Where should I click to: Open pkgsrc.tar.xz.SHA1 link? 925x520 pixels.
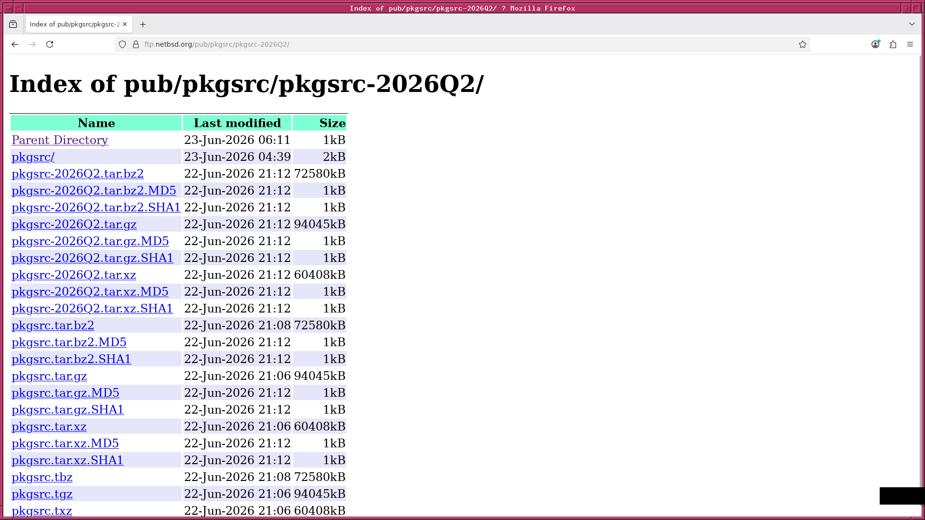coord(67,460)
